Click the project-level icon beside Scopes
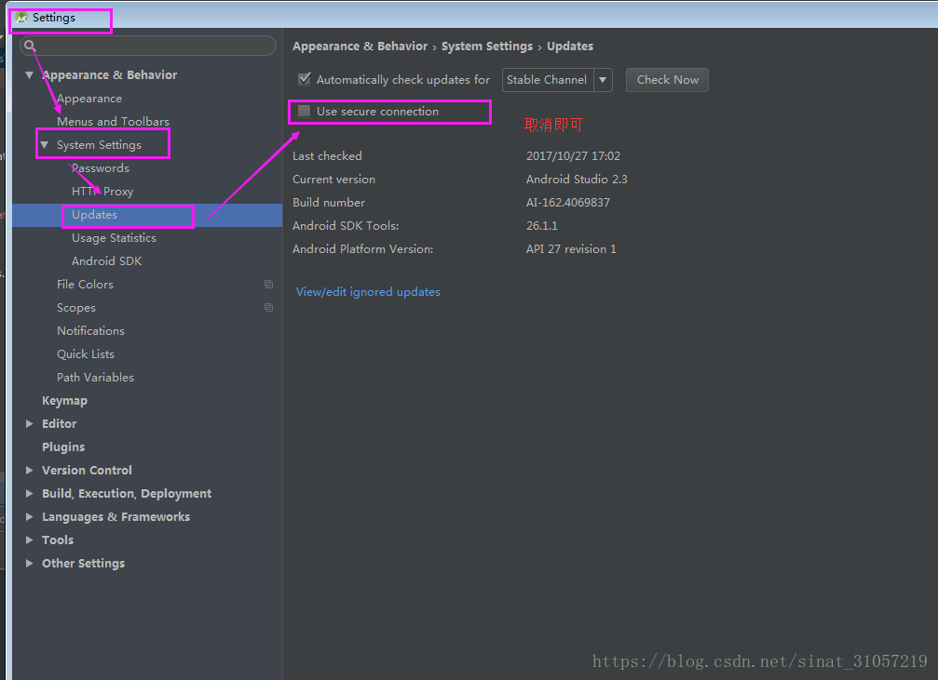The width and height of the screenshot is (938, 680). [268, 308]
